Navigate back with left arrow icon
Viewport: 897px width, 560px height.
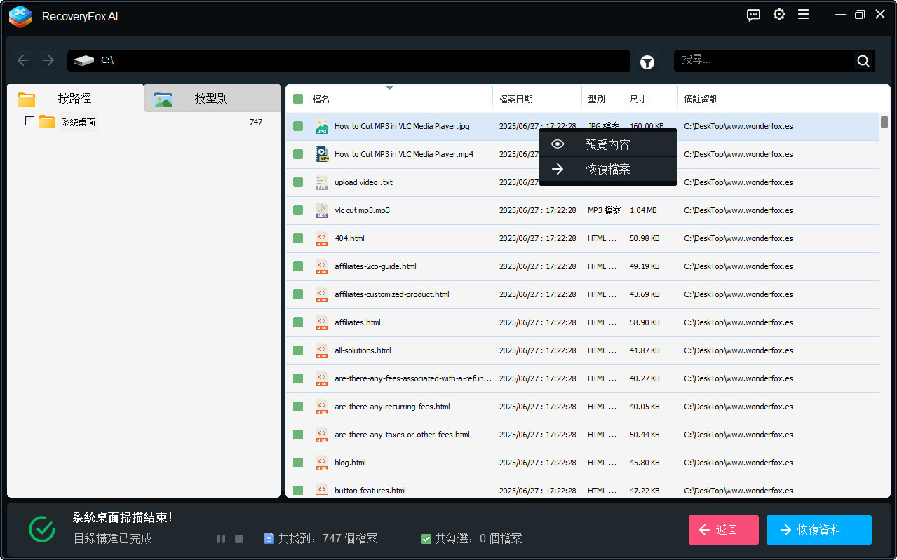(x=23, y=60)
